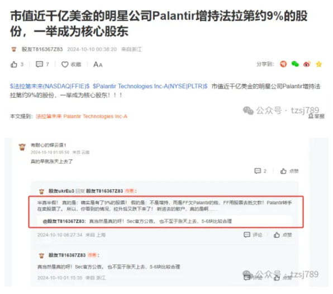Viewport: 333px width, 294px height.
Task: Like the 上海 reply with 点赞
Action: point(283,235)
